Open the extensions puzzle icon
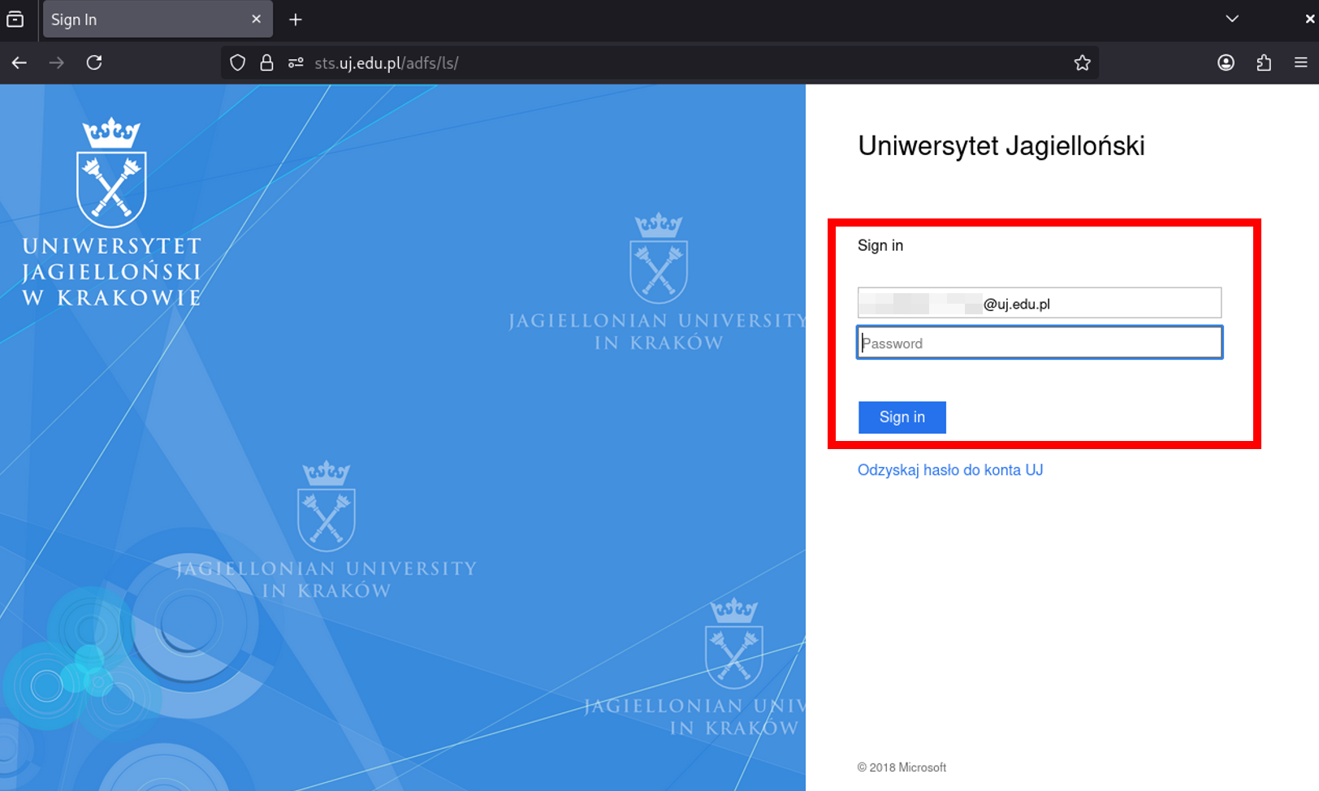The width and height of the screenshot is (1319, 791). tap(1264, 63)
